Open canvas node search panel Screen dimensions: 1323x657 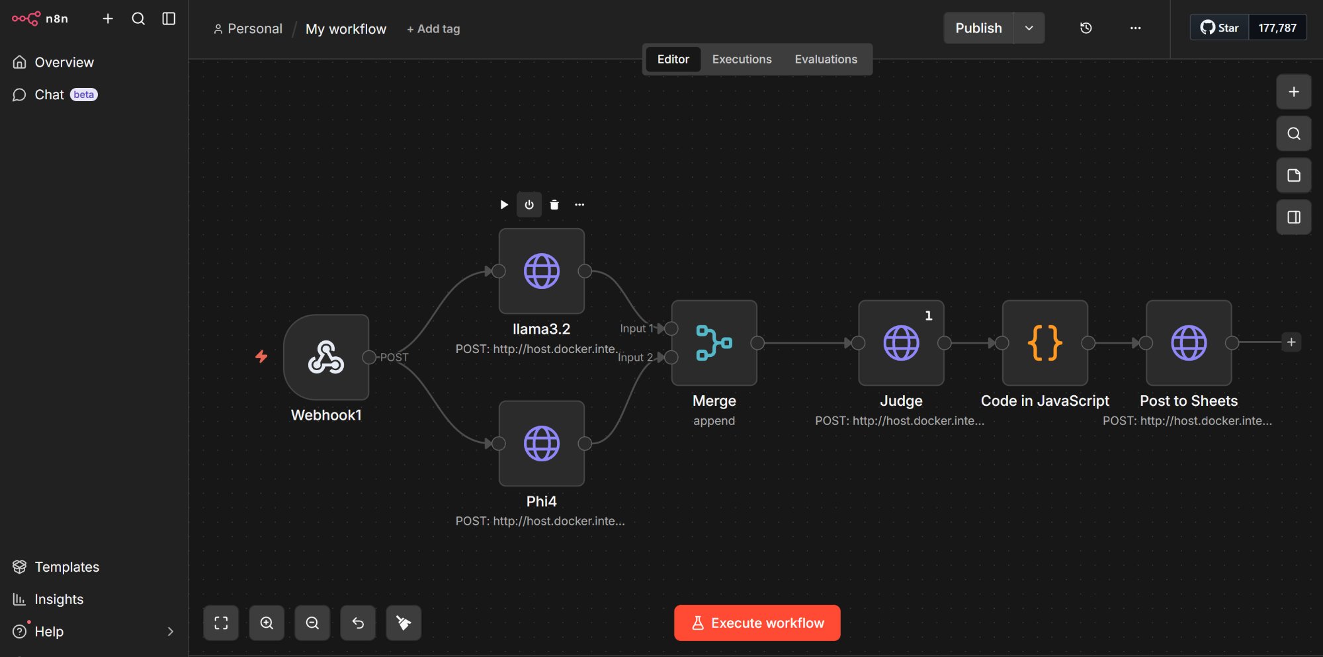tap(1294, 134)
